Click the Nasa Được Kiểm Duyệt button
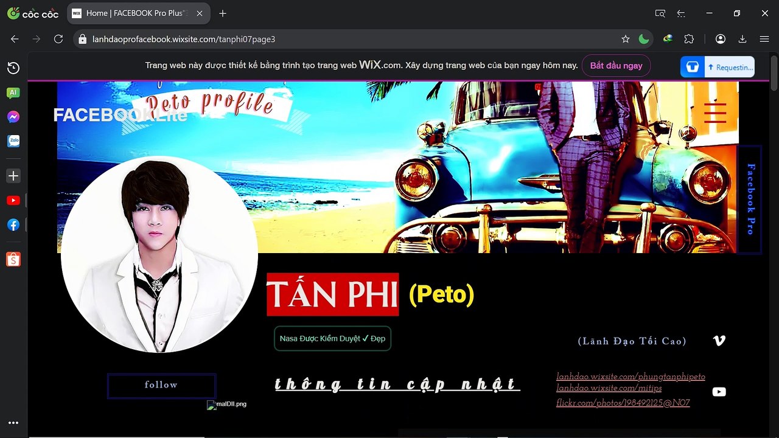 pos(332,338)
